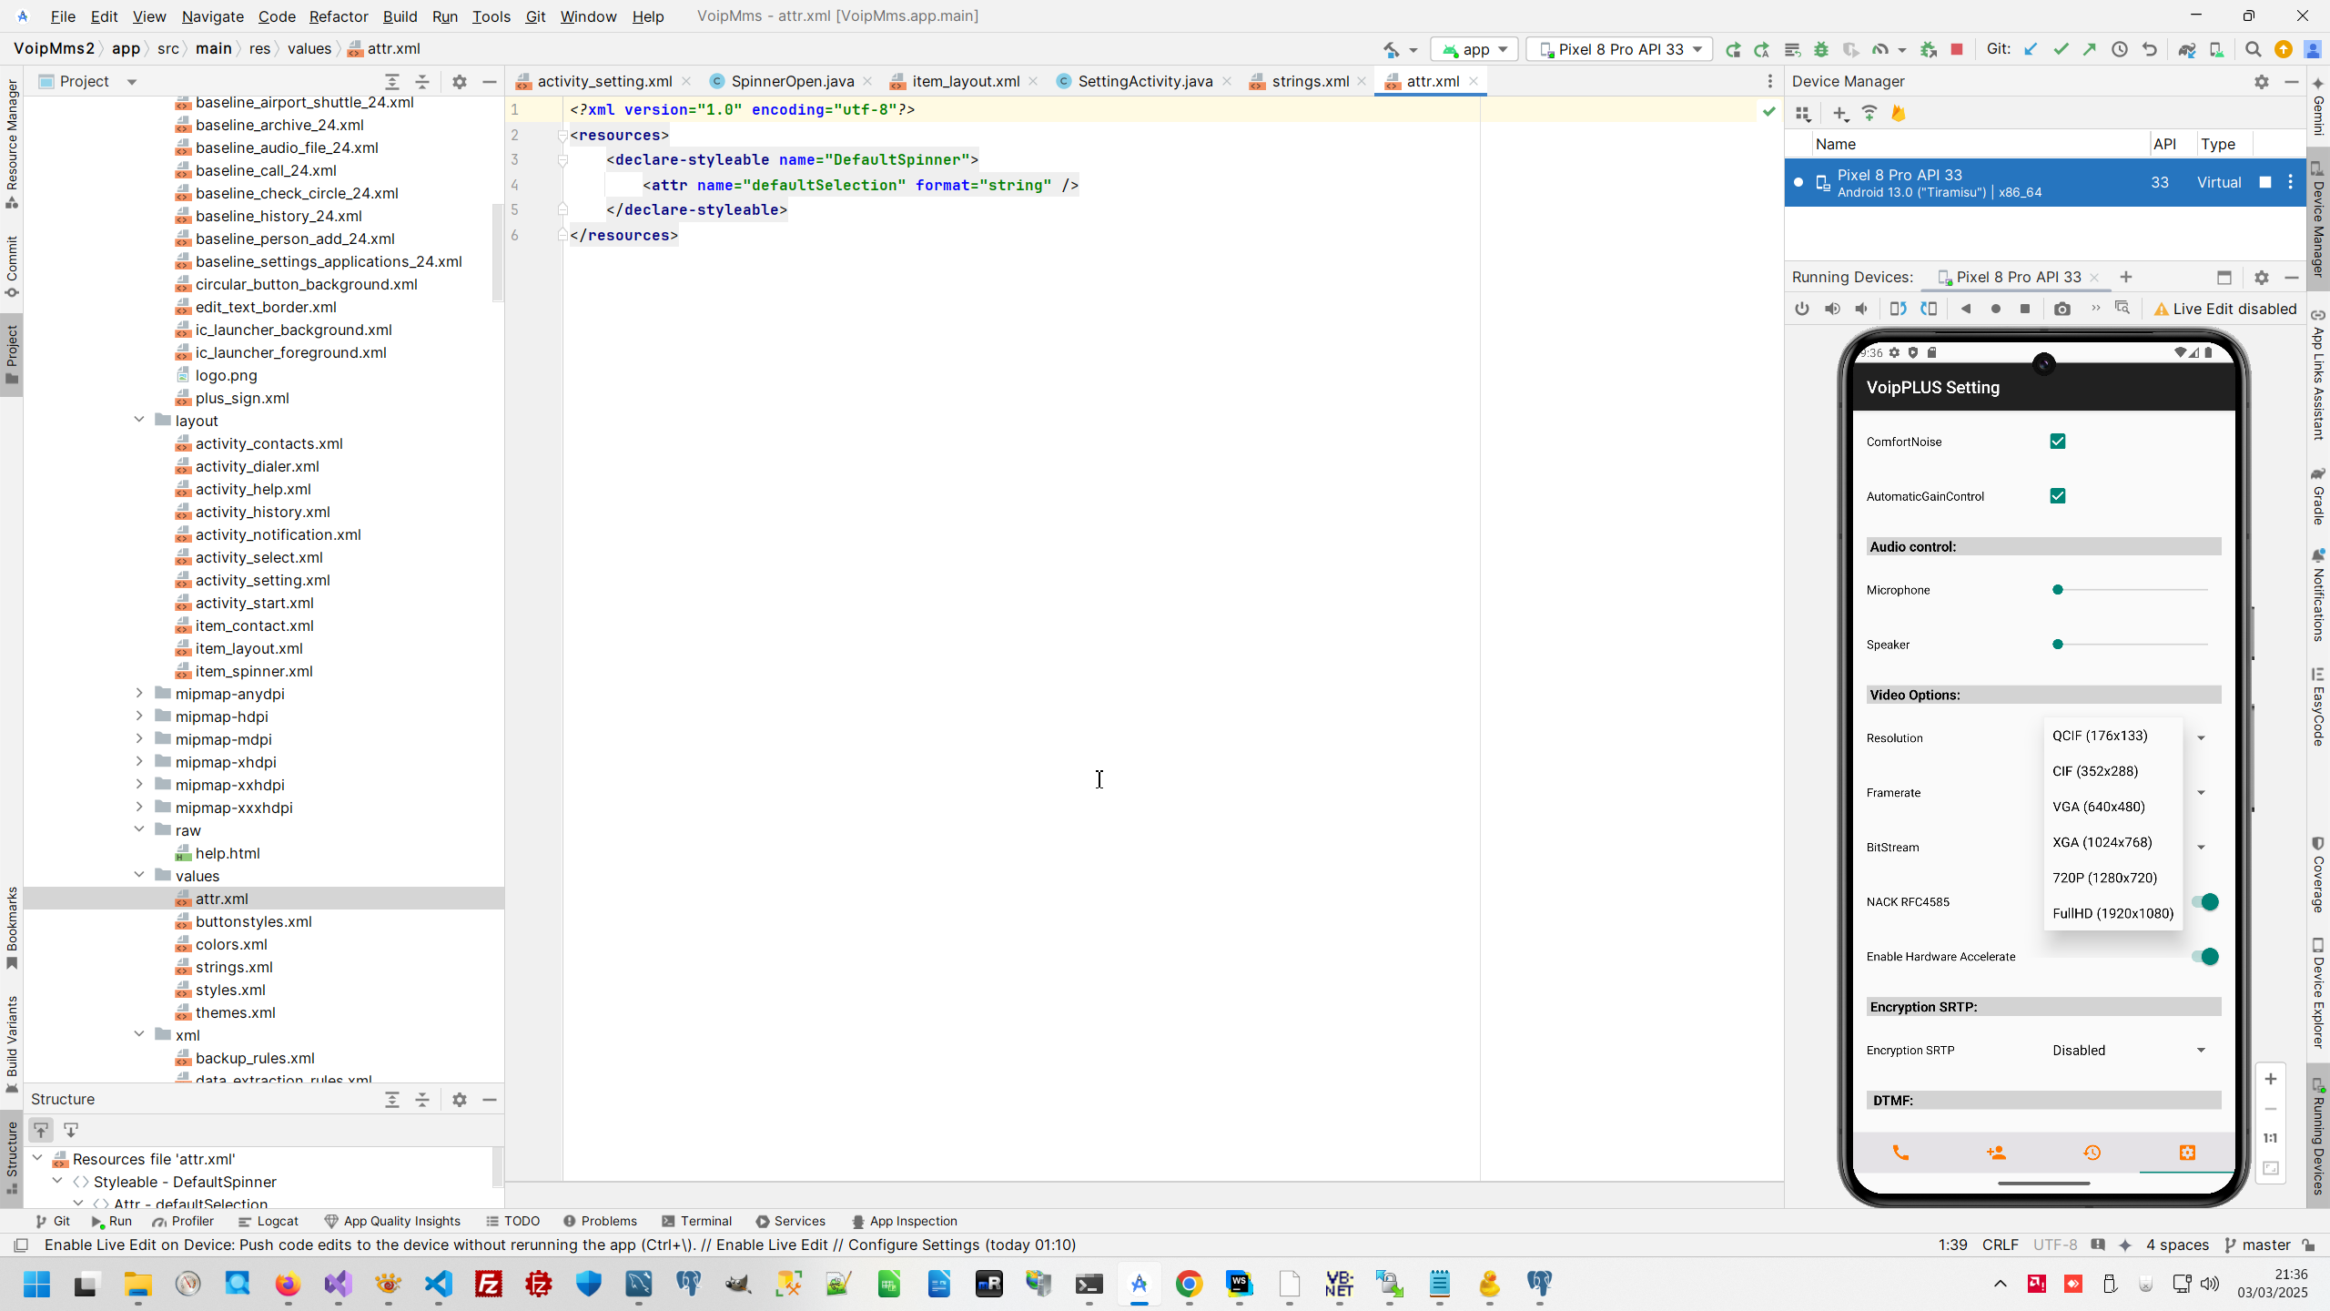This screenshot has height=1311, width=2330.
Task: Open the Logcat tool window button
Action: coord(268,1221)
